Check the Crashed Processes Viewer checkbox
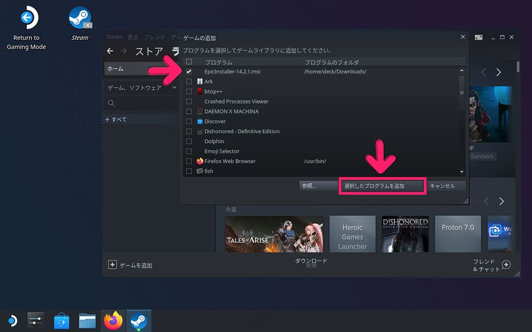Screen dimensions: 532x332 [189, 102]
